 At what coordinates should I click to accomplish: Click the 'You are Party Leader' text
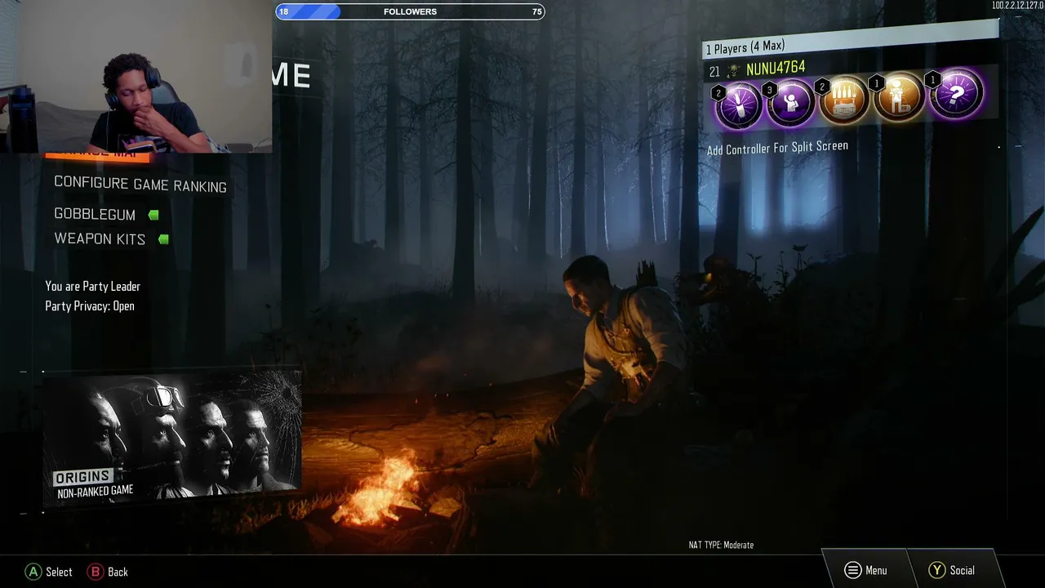(93, 287)
